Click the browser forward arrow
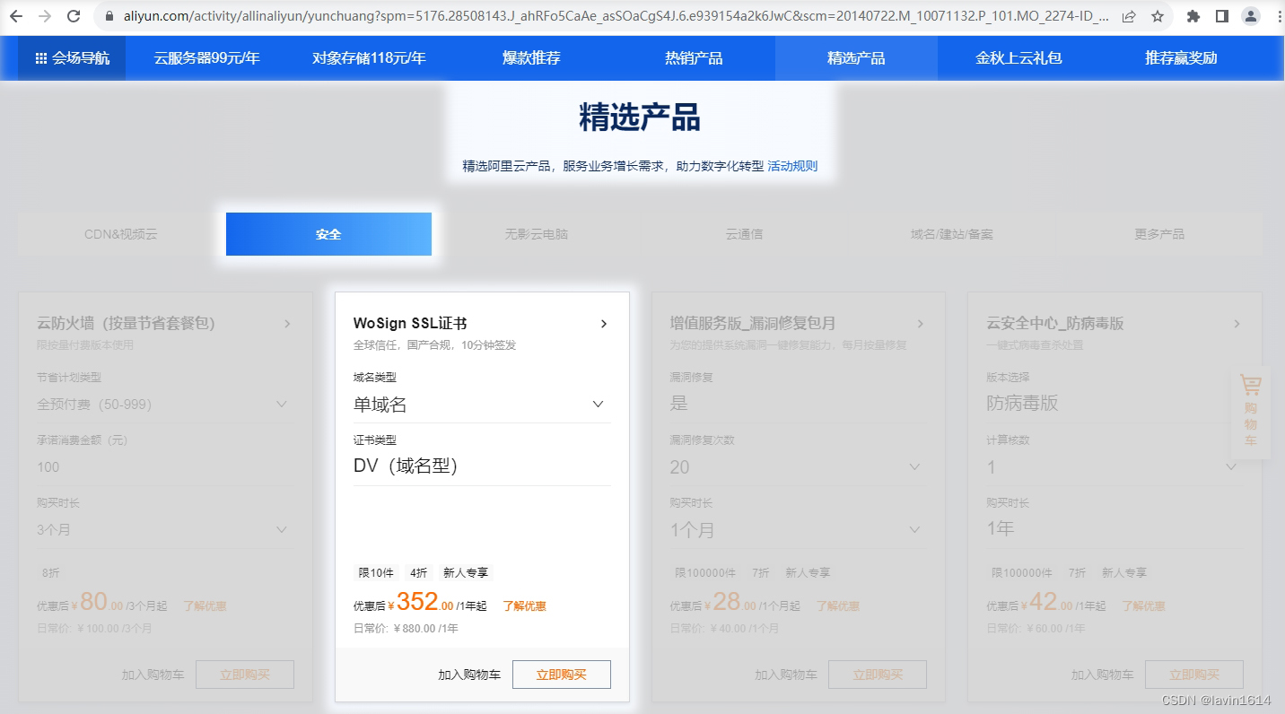The width and height of the screenshot is (1285, 714). pos(45,16)
